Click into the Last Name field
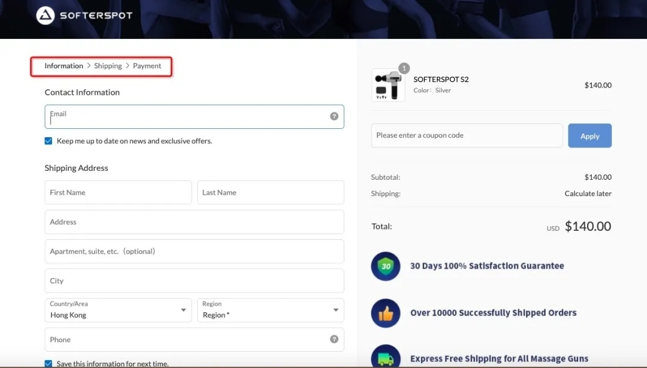 coord(271,192)
